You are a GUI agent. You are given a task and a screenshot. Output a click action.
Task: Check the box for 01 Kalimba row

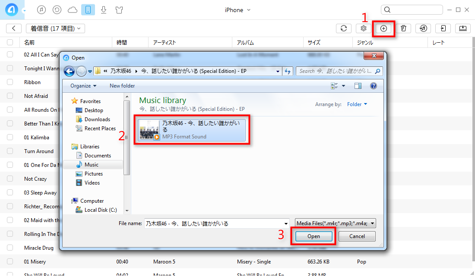coord(10,138)
